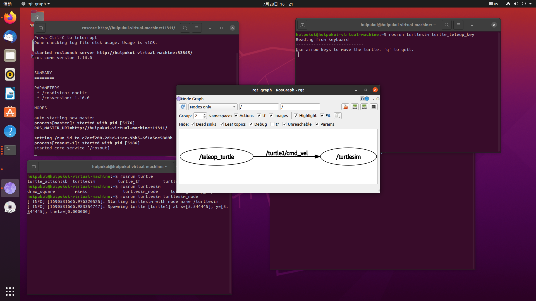The width and height of the screenshot is (536, 301).
Task: Open Home folder desktop icon
Action: pos(37,16)
